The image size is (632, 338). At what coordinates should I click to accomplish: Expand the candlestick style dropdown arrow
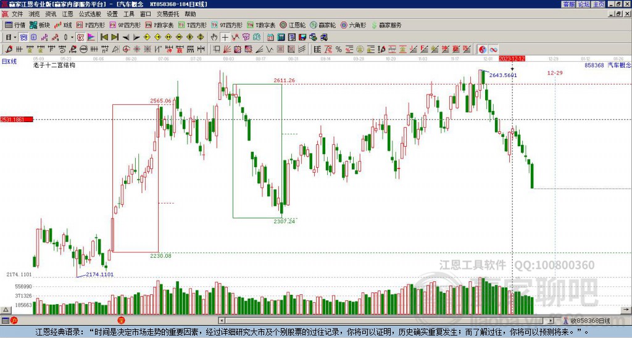(72, 37)
